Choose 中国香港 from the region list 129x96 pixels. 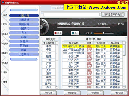24,20
